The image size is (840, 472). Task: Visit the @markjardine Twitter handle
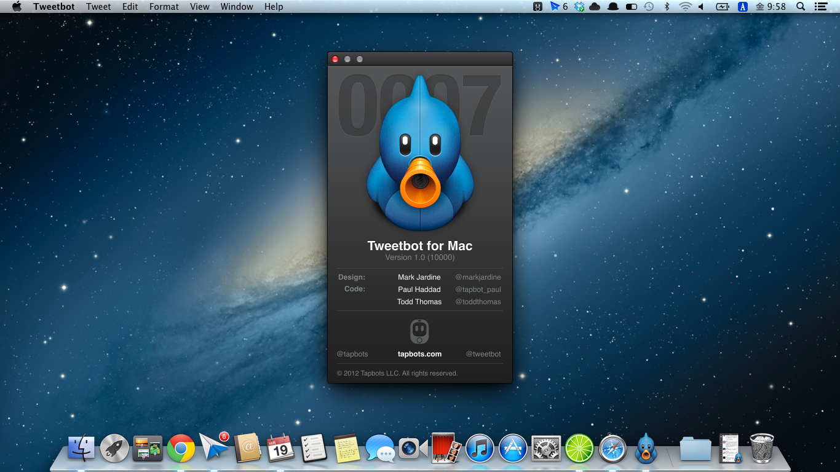coord(478,277)
